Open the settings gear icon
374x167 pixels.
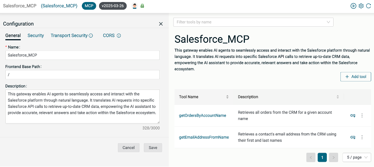point(361,6)
